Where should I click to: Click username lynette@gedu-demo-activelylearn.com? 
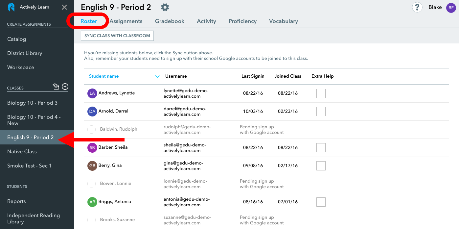click(x=186, y=93)
